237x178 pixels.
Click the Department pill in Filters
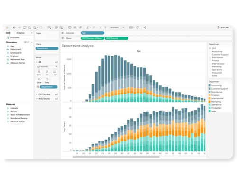click(47, 48)
